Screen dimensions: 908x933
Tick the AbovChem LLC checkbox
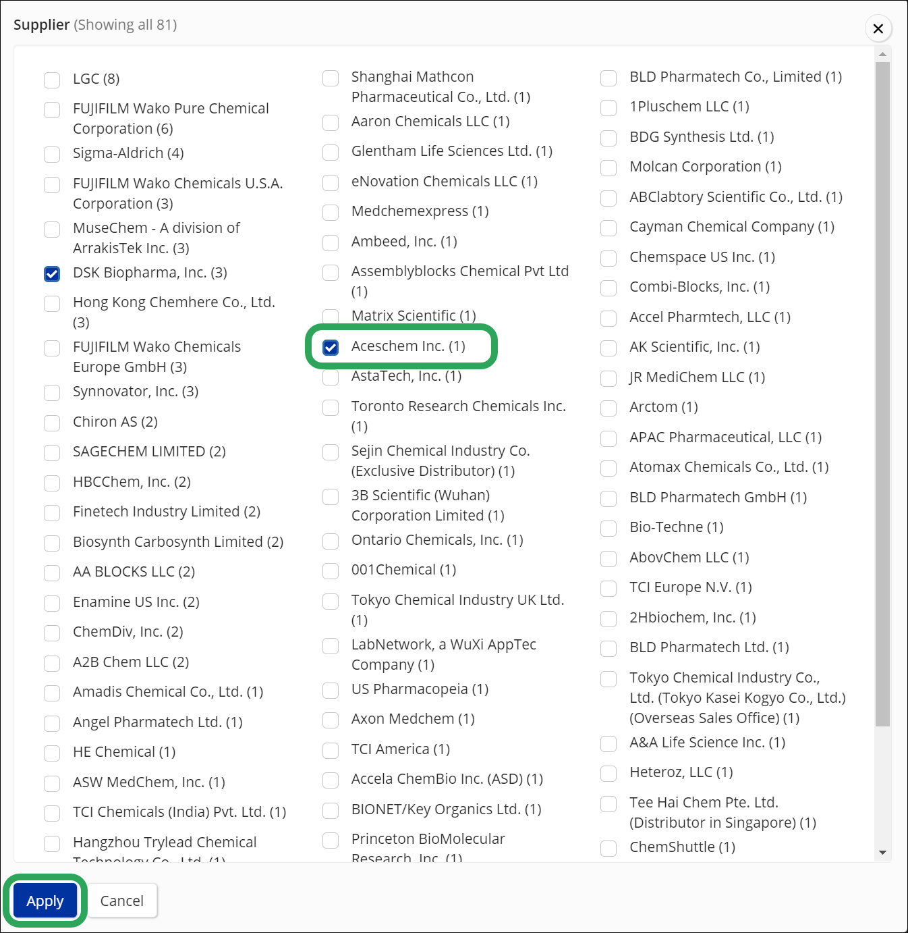click(608, 559)
